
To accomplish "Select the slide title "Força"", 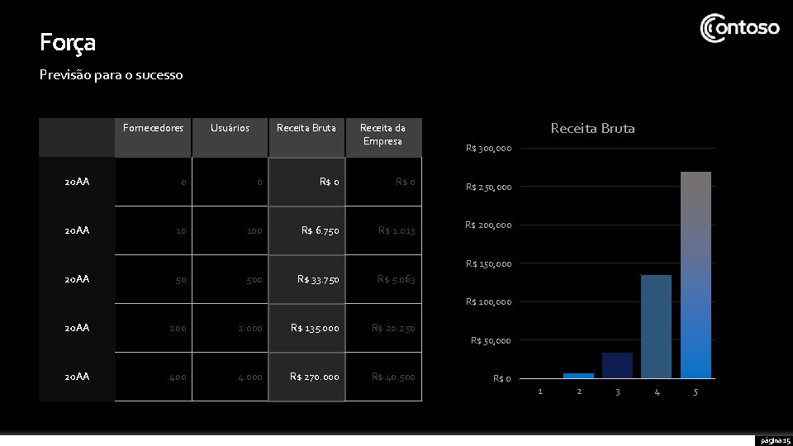I will [x=68, y=42].
